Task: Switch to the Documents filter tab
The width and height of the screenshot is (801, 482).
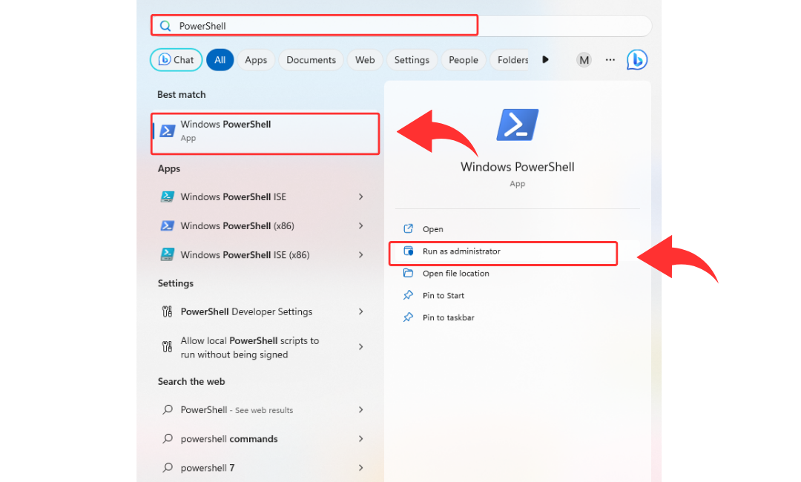Action: coord(311,60)
